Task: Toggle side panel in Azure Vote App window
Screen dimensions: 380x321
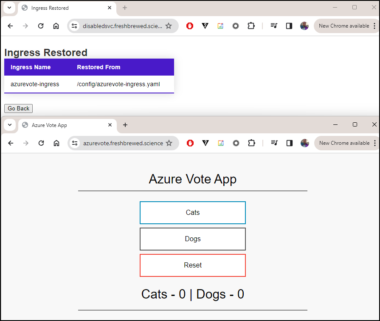Action: click(290, 143)
